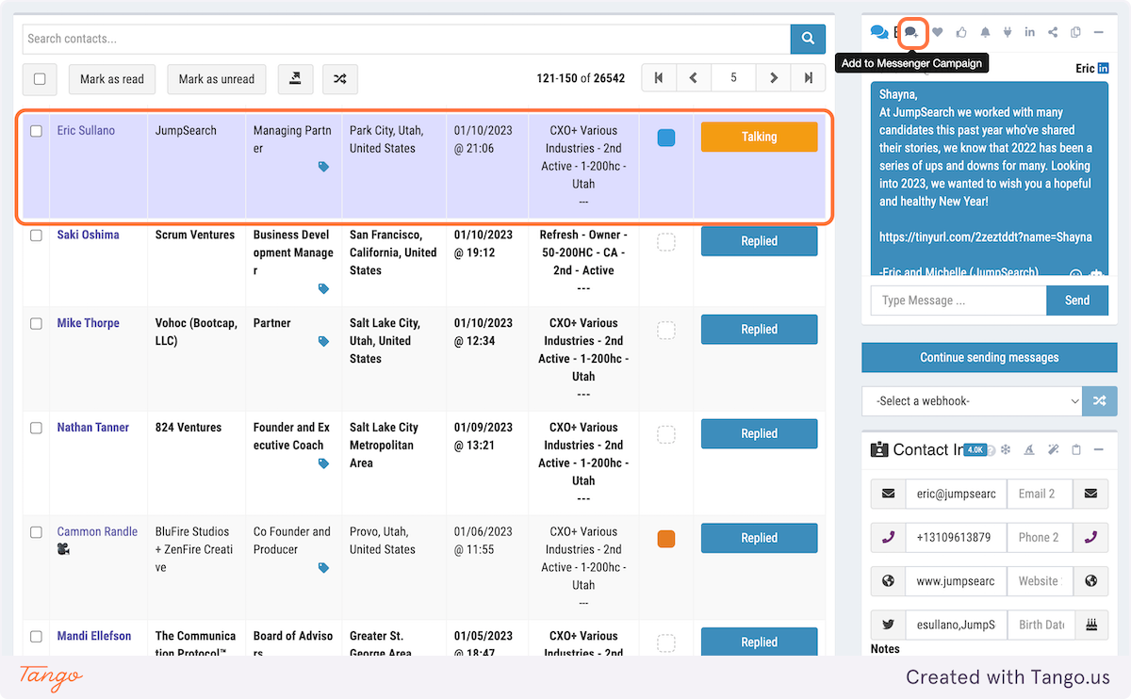The width and height of the screenshot is (1131, 699).
Task: Click the plug integration icon
Action: tap(1008, 32)
